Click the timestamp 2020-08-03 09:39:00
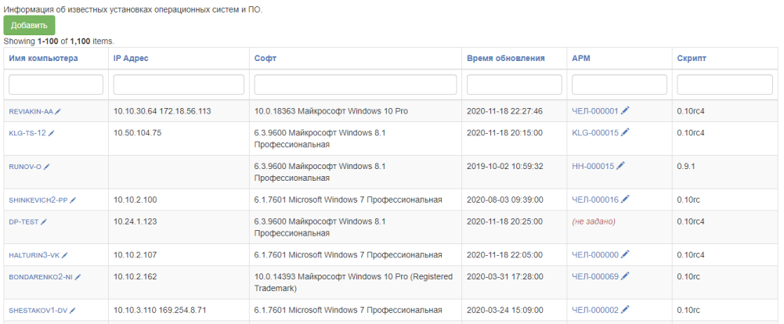784x324 pixels. point(504,200)
